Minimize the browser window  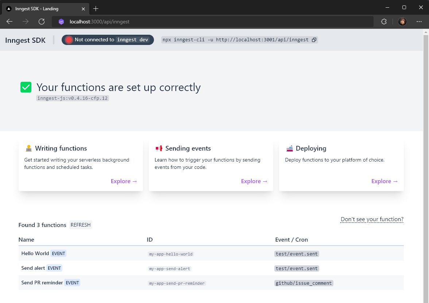point(387,8)
